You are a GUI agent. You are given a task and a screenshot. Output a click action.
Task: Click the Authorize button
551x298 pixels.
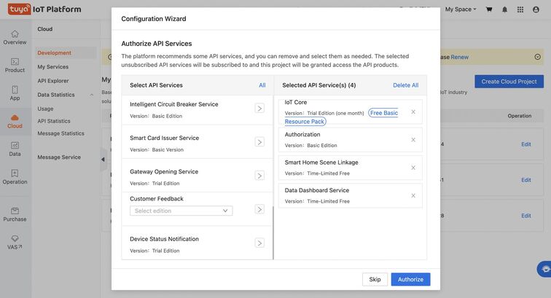410,279
